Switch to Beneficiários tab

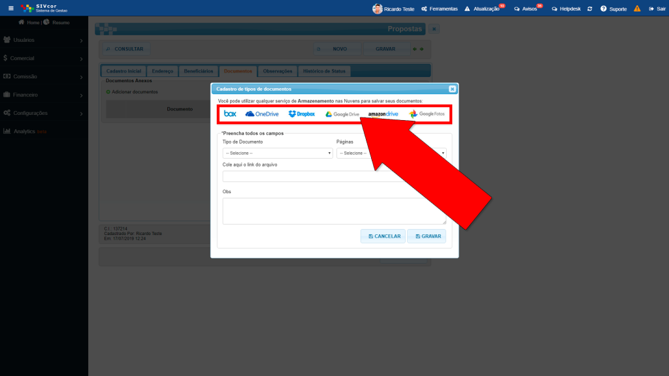(199, 71)
